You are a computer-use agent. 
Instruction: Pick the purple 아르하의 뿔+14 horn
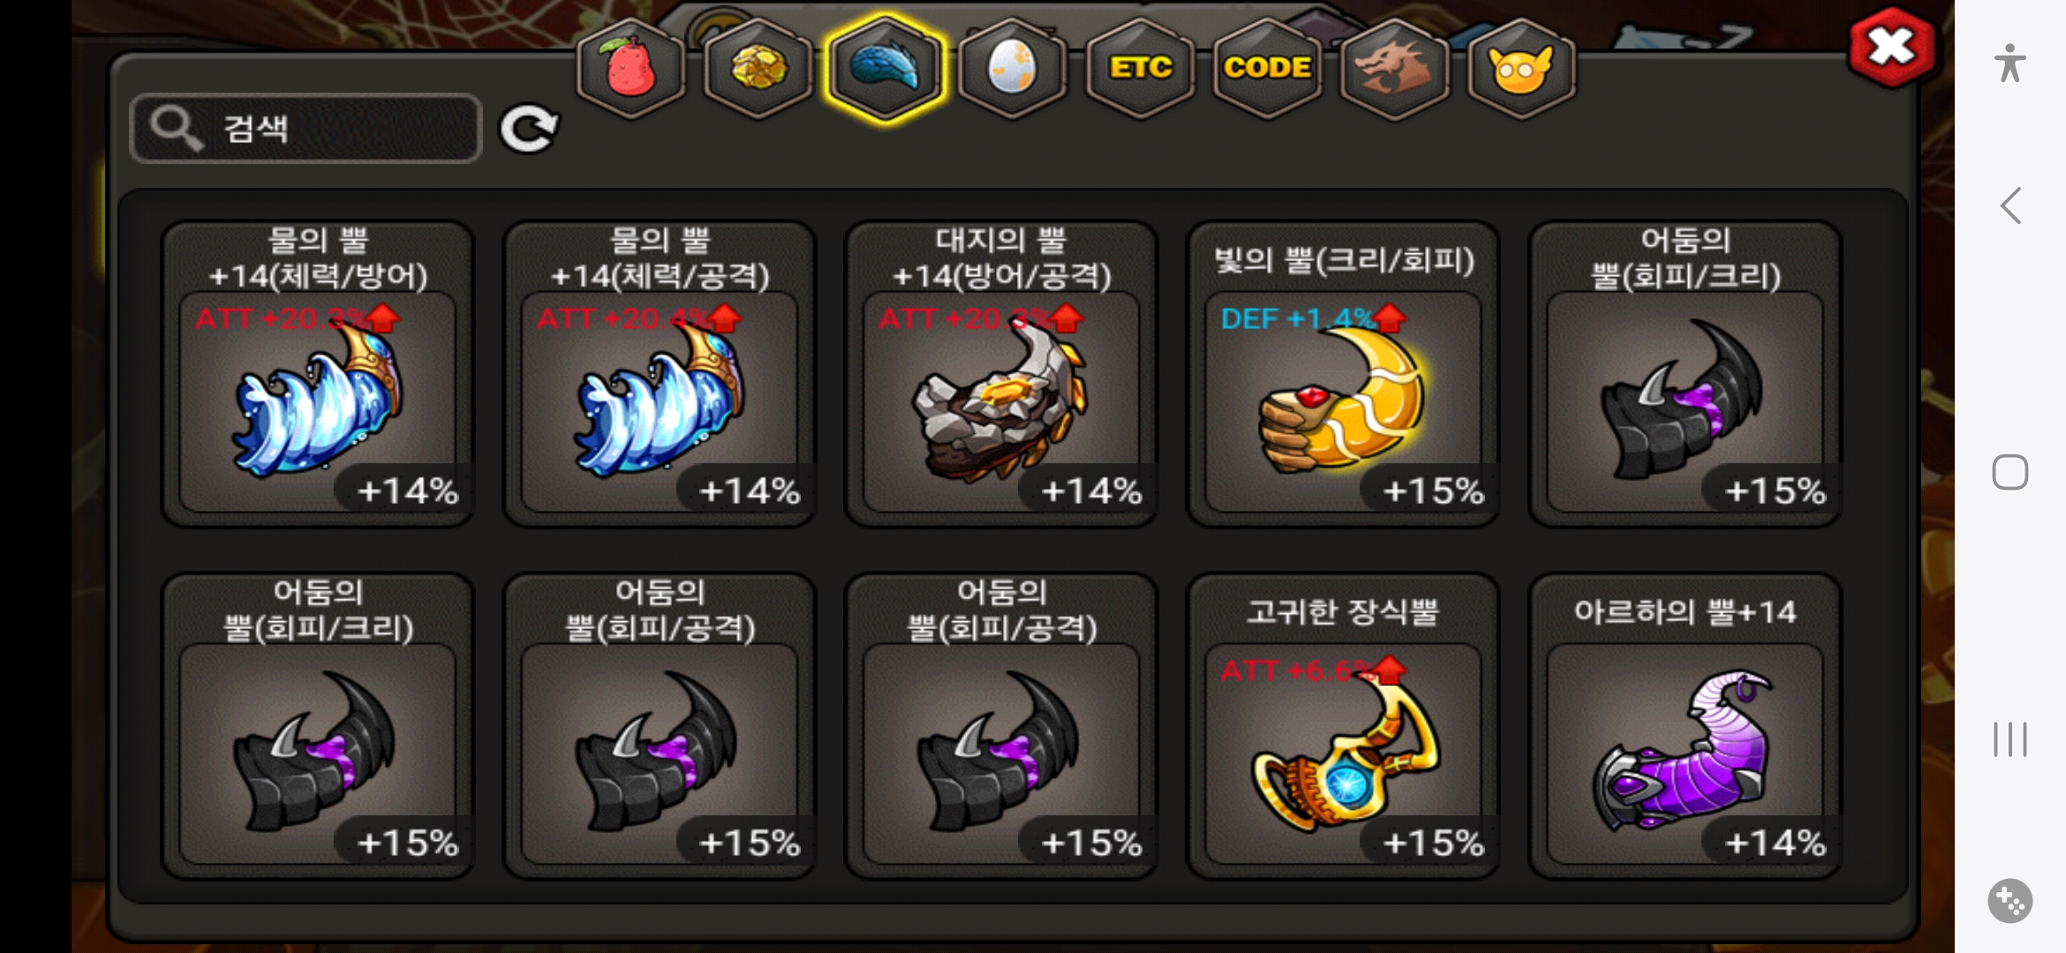1685,726
